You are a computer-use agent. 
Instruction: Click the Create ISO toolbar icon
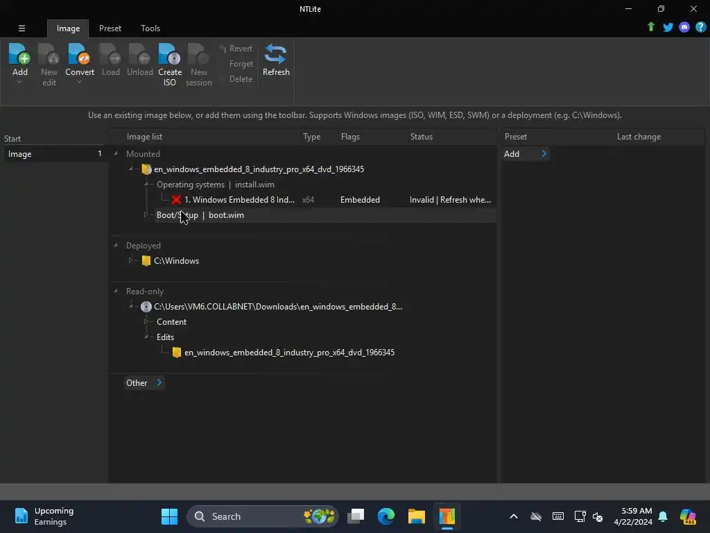pos(170,54)
